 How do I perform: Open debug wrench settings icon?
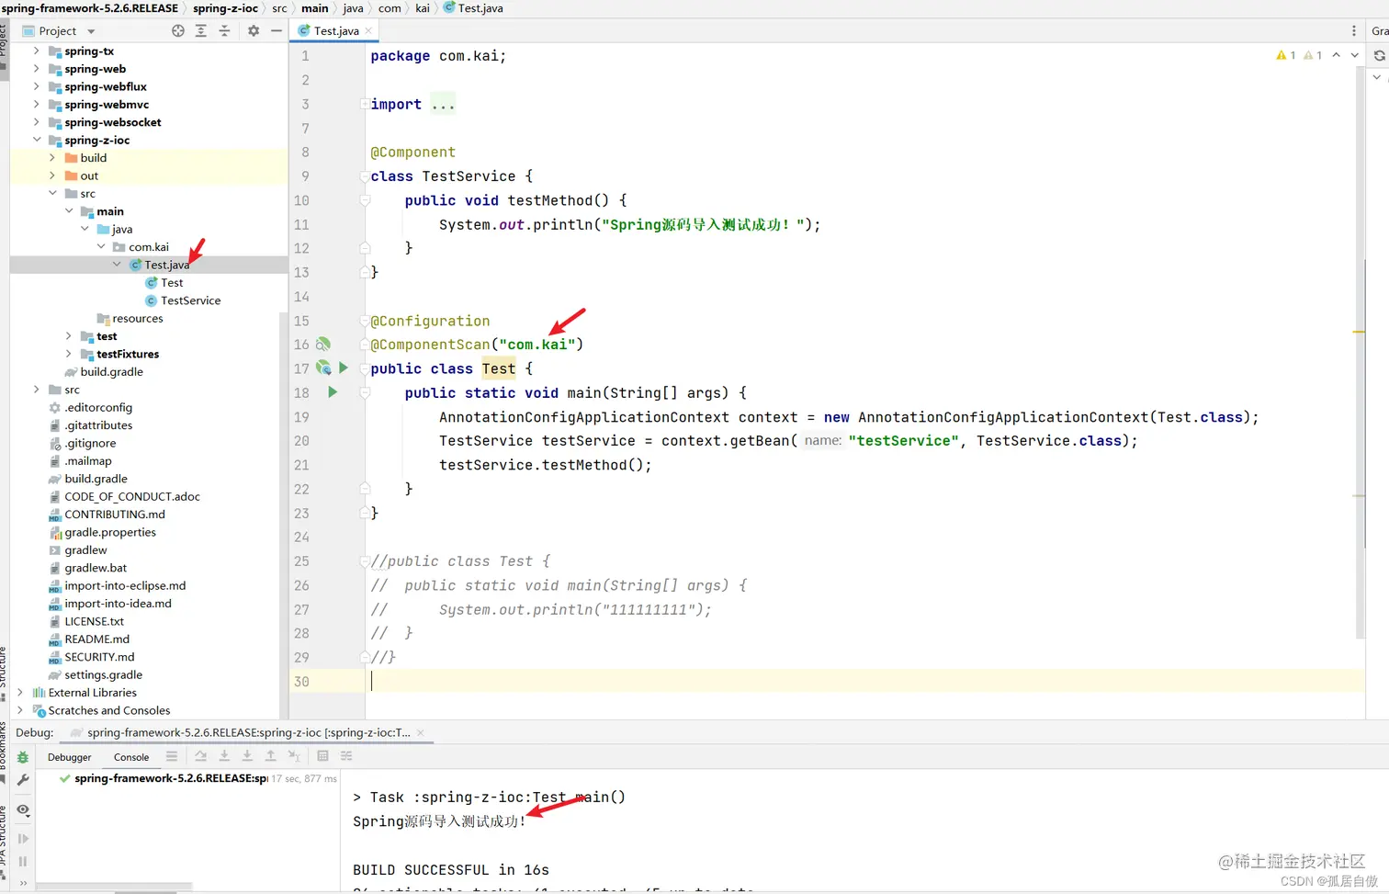click(23, 780)
